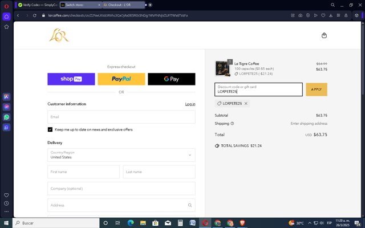Open the Aria AI sidebar icon
This screenshot has width=365, height=228.
(6, 97)
